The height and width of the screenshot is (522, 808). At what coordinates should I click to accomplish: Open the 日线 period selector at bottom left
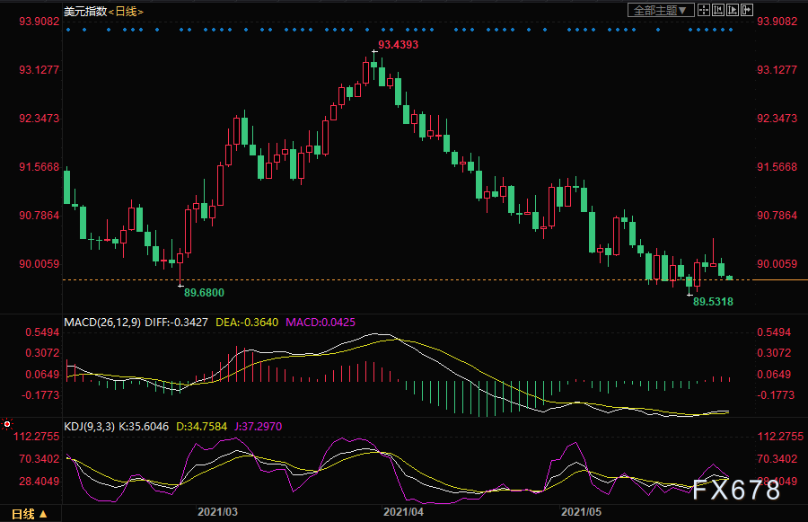30,514
